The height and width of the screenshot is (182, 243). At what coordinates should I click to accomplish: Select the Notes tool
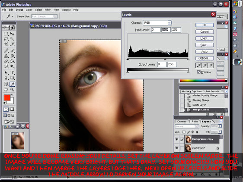pos(6,84)
